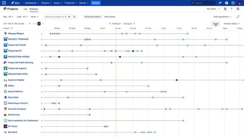
Task: Open Seo & analytics for Confluence project
Action: 23,121
